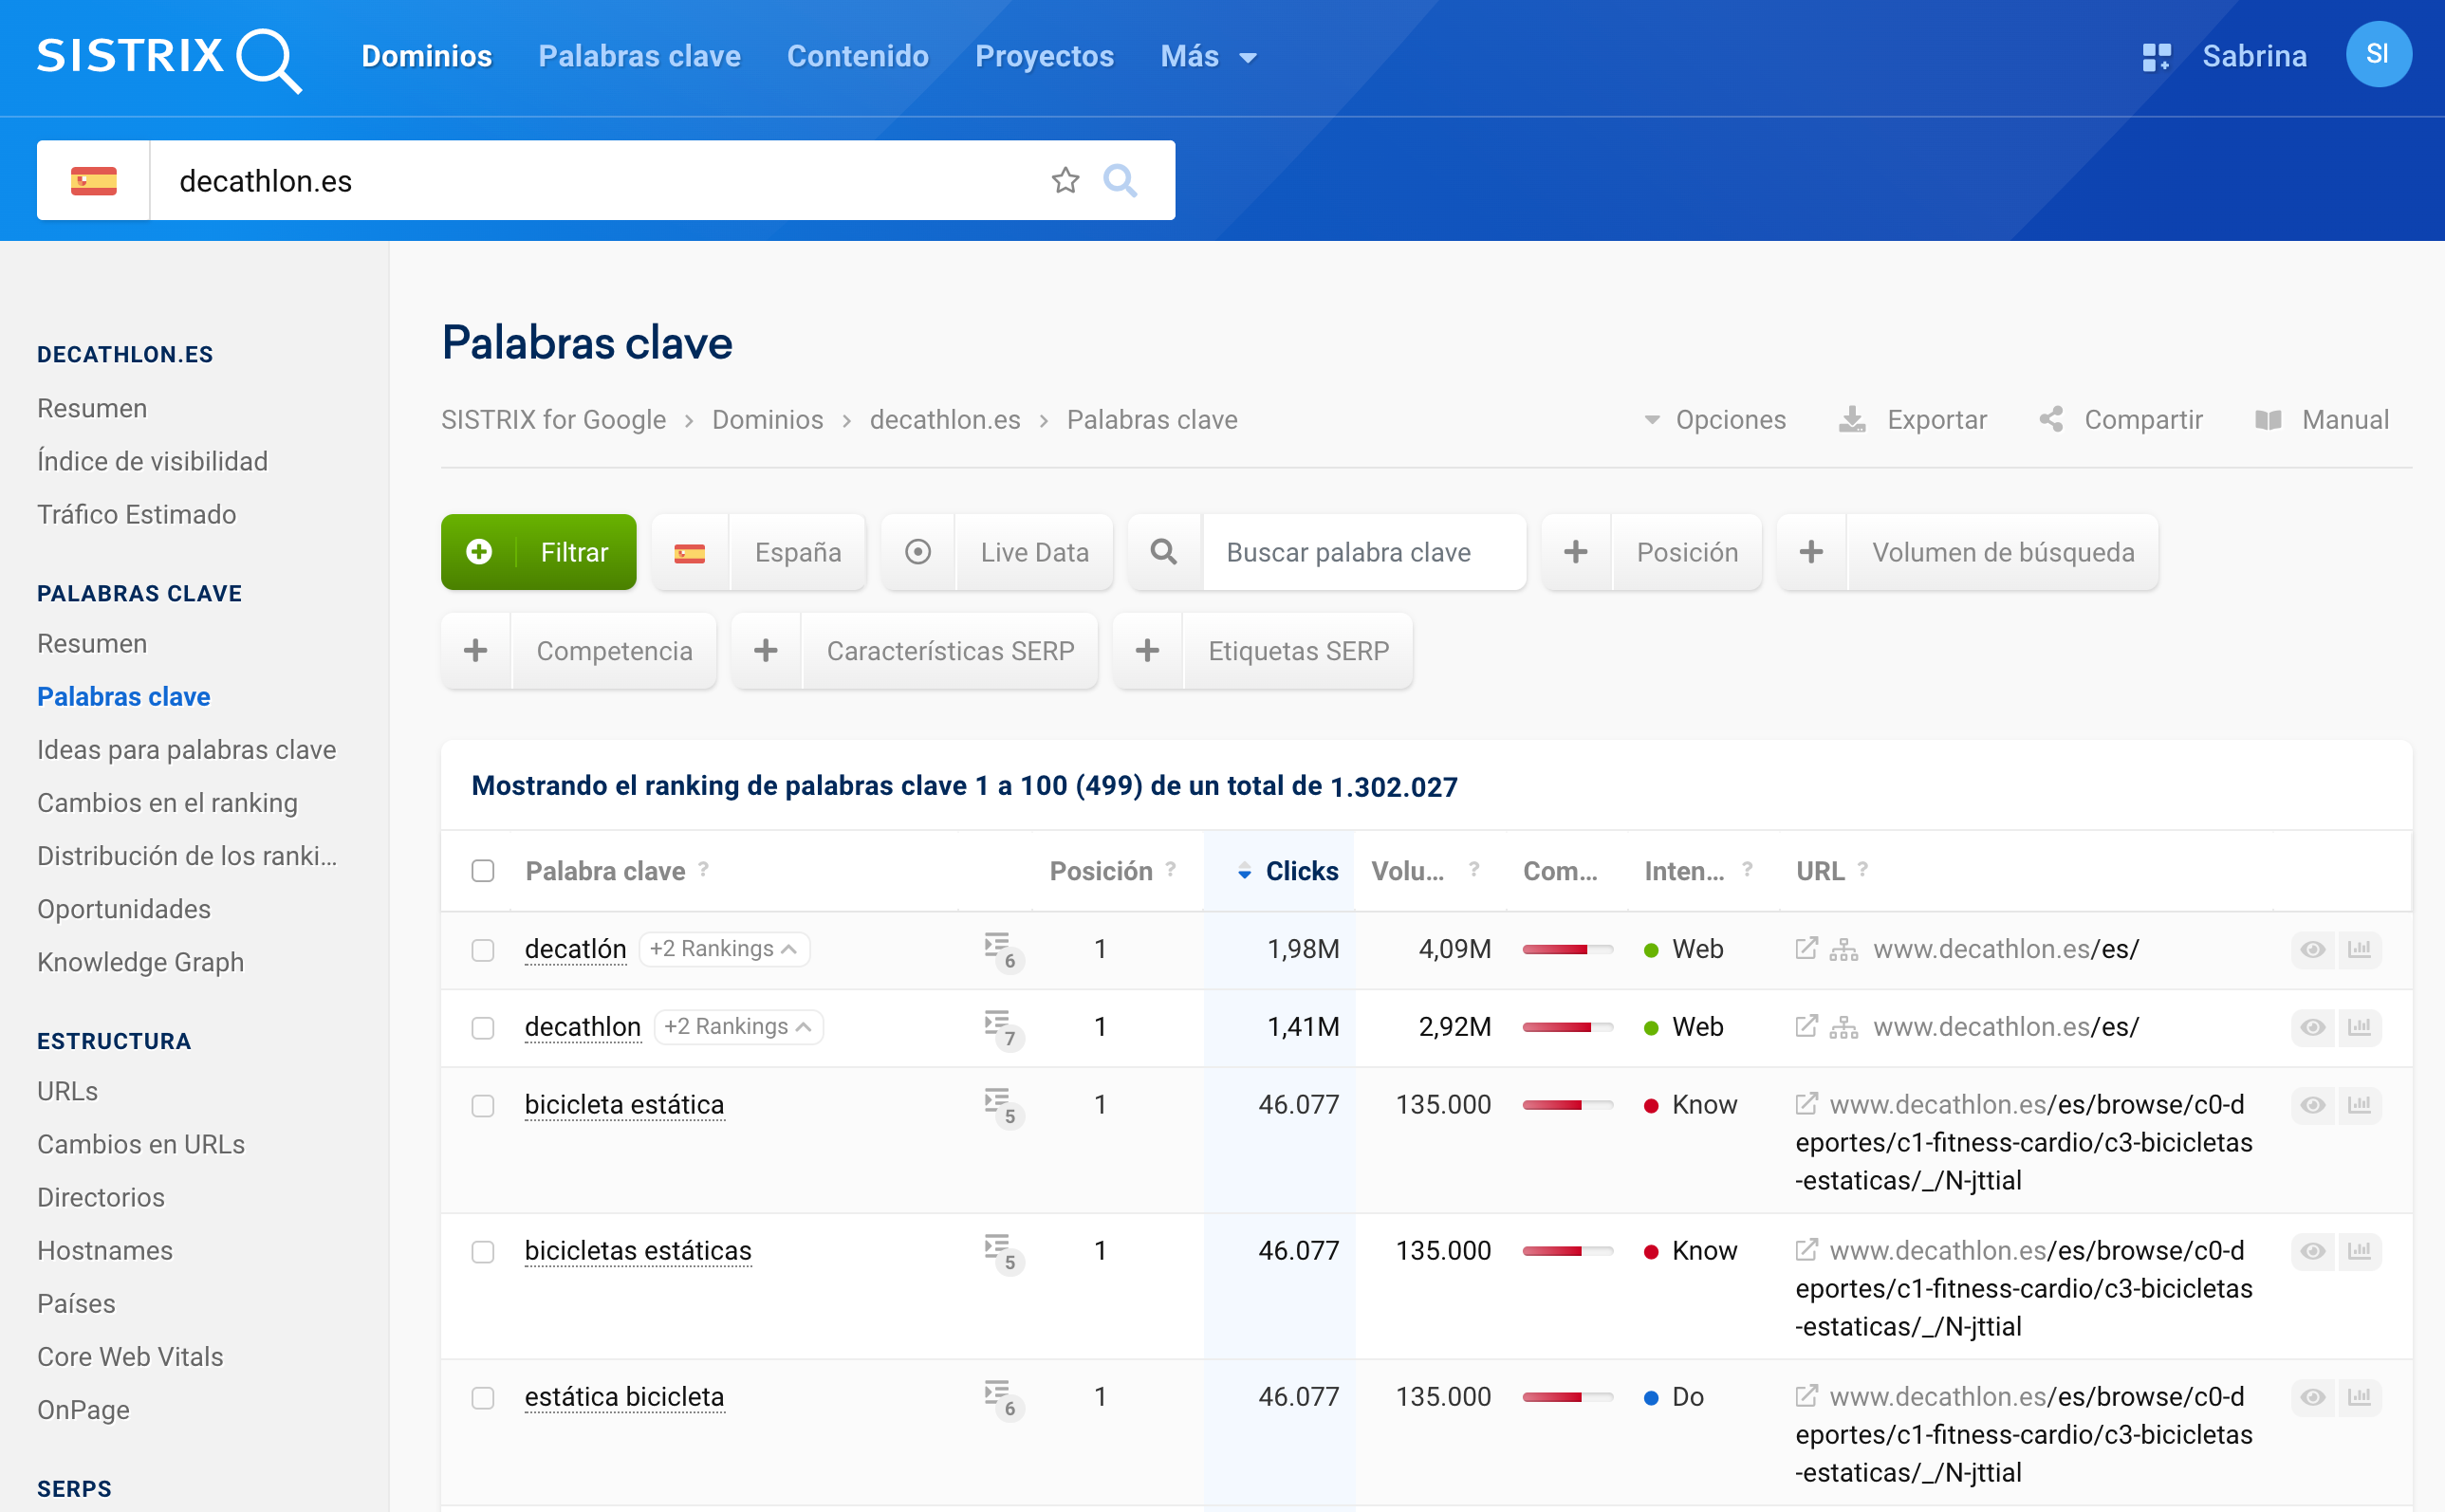Collapse +2 Rankings for decathlon keyword
This screenshot has width=2445, height=1512.
(x=738, y=1026)
